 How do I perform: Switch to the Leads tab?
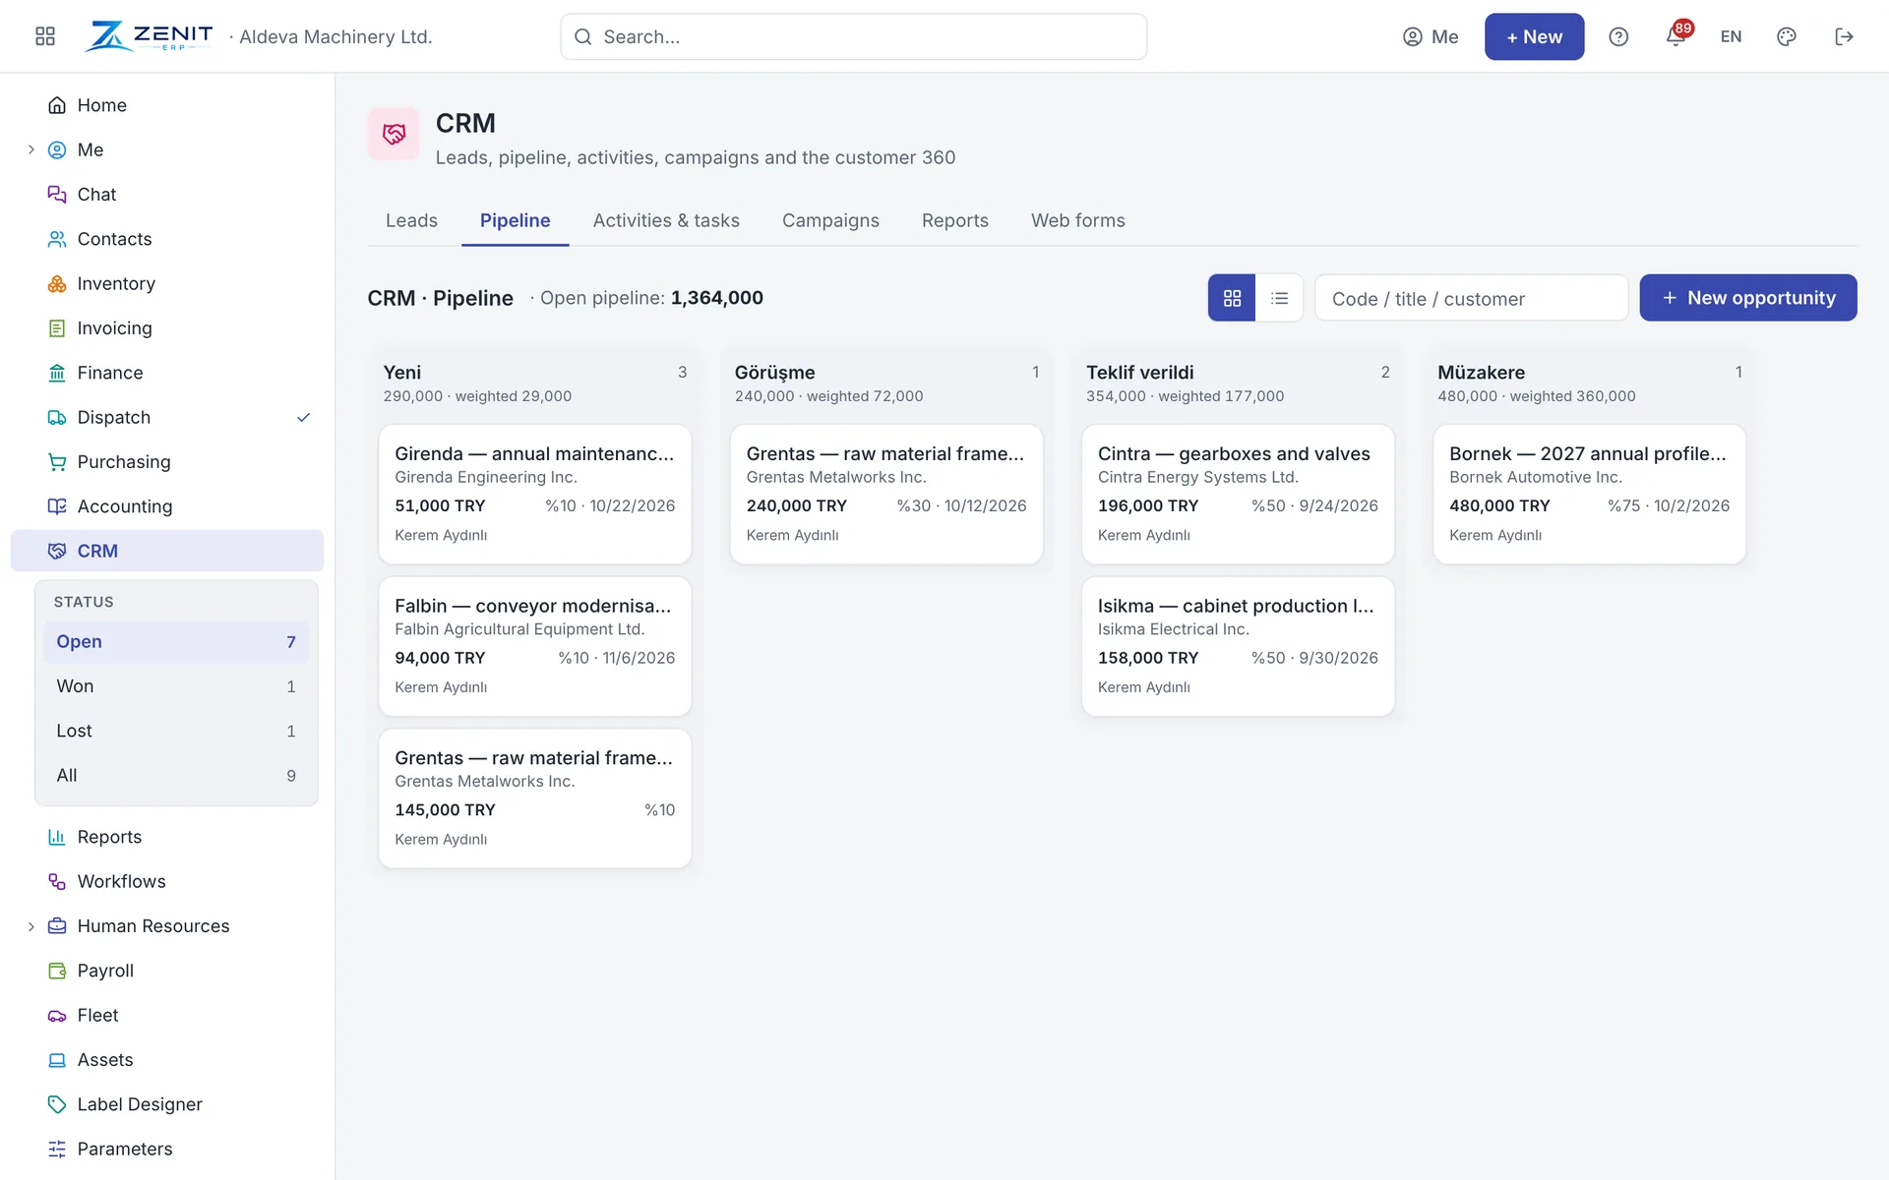411,220
